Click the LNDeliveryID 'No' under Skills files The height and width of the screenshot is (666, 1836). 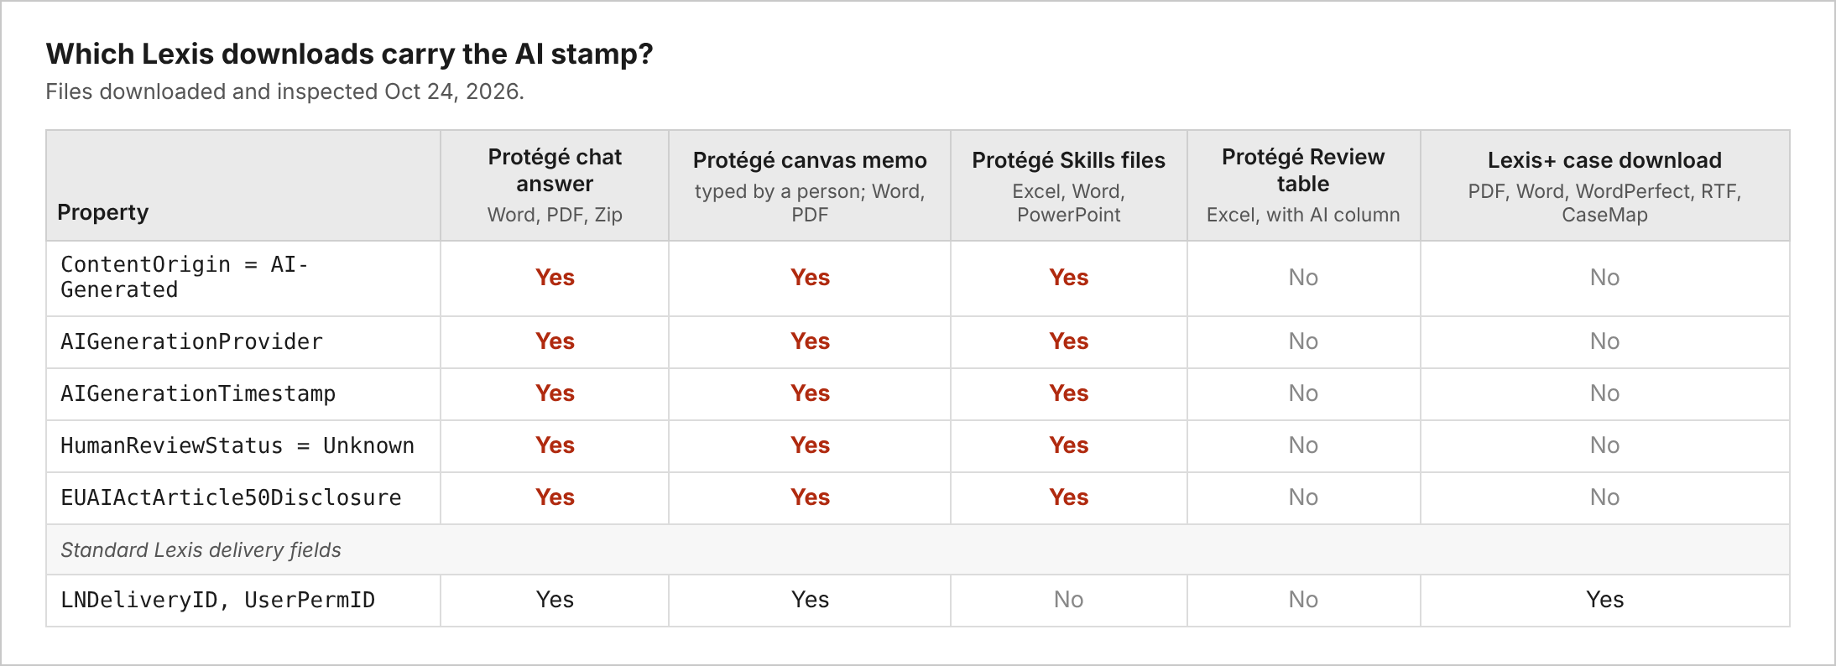pyautogui.click(x=1068, y=600)
